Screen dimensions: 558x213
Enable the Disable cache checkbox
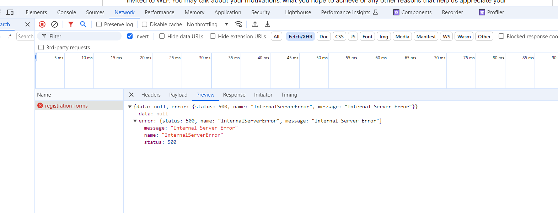click(145, 24)
